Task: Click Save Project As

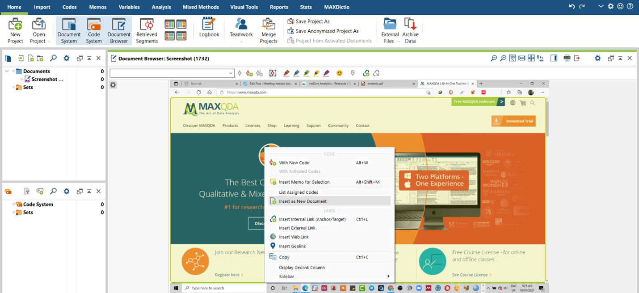Action: point(308,21)
